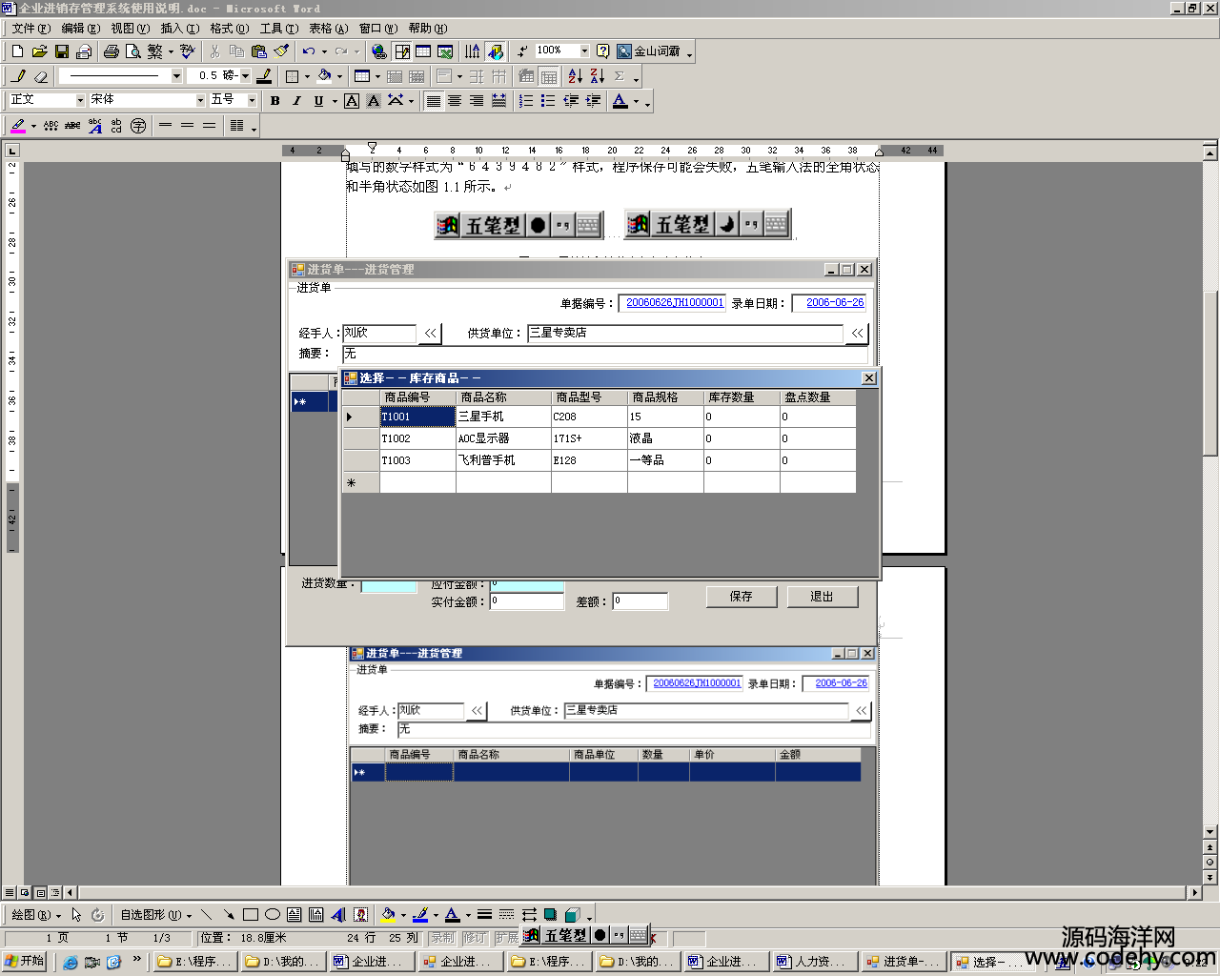
Task: Toggle bulleted list formatting
Action: coord(548,101)
